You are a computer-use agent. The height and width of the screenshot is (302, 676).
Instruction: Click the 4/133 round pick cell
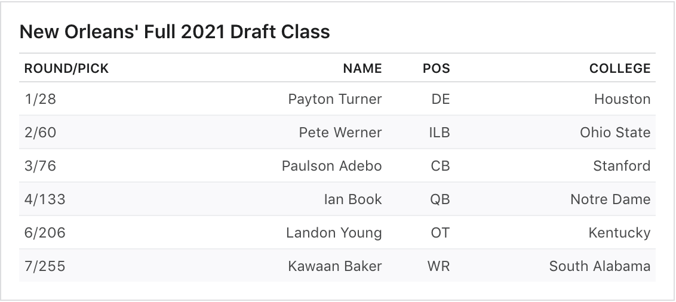[x=44, y=199]
